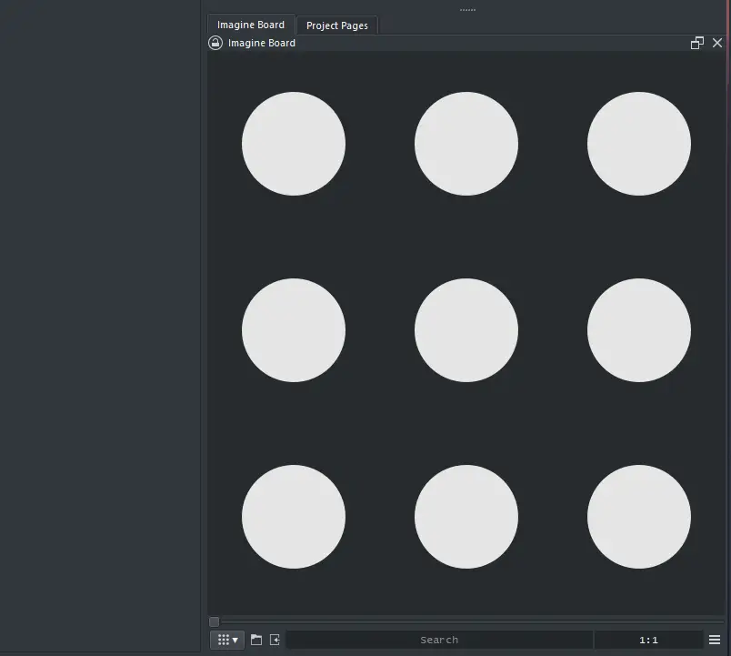The image size is (731, 656).
Task: Click the import icon beside the folder
Action: pos(275,640)
